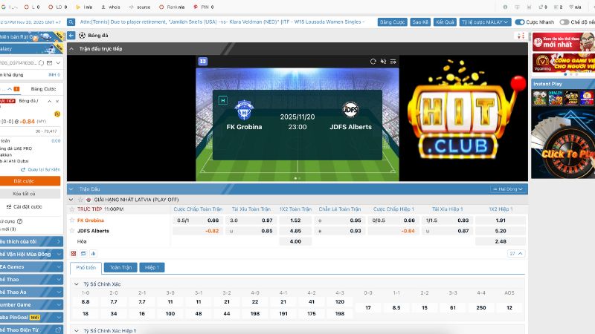Collapse the 27 markets expander
Viewport: 595px width, 334px height.
click(516, 253)
